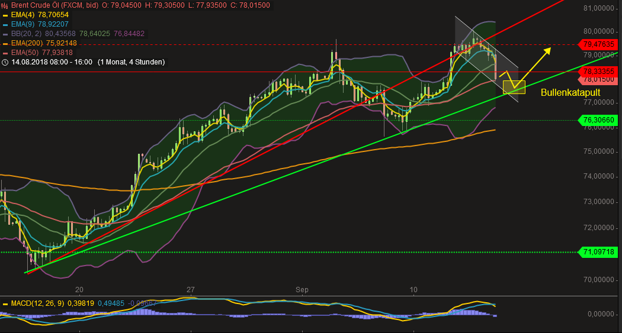Viewport: 622px width, 333px height.
Task: Open the EMA(9) indicator label
Action: click(23, 24)
